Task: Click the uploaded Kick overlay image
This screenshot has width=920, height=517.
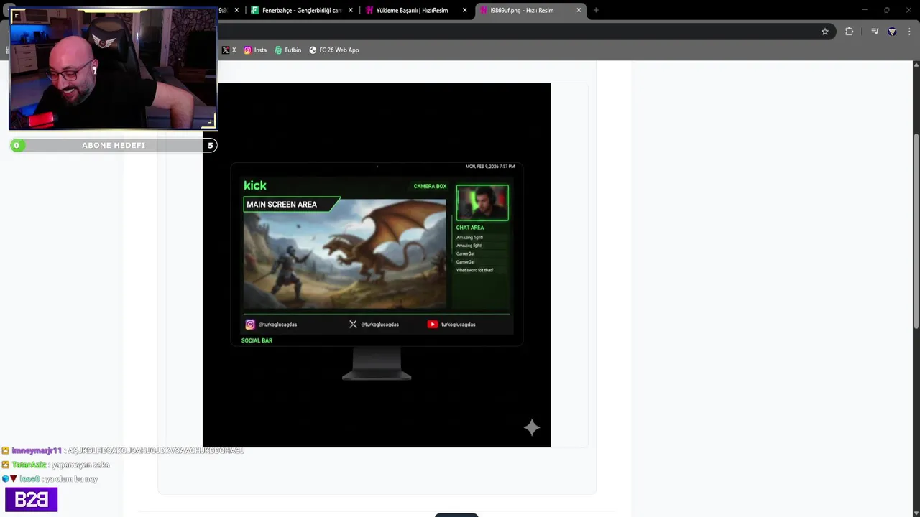Action: (377, 265)
